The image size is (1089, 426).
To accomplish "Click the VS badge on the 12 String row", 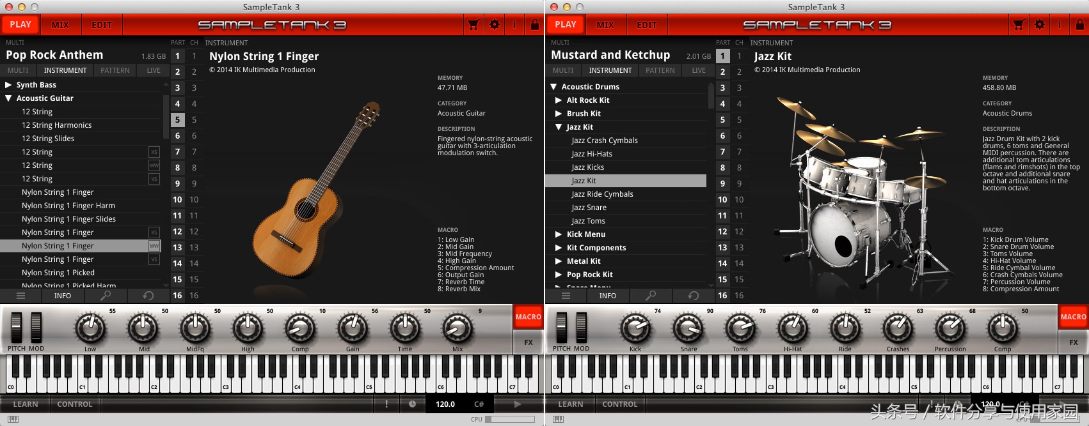I will coord(154,179).
